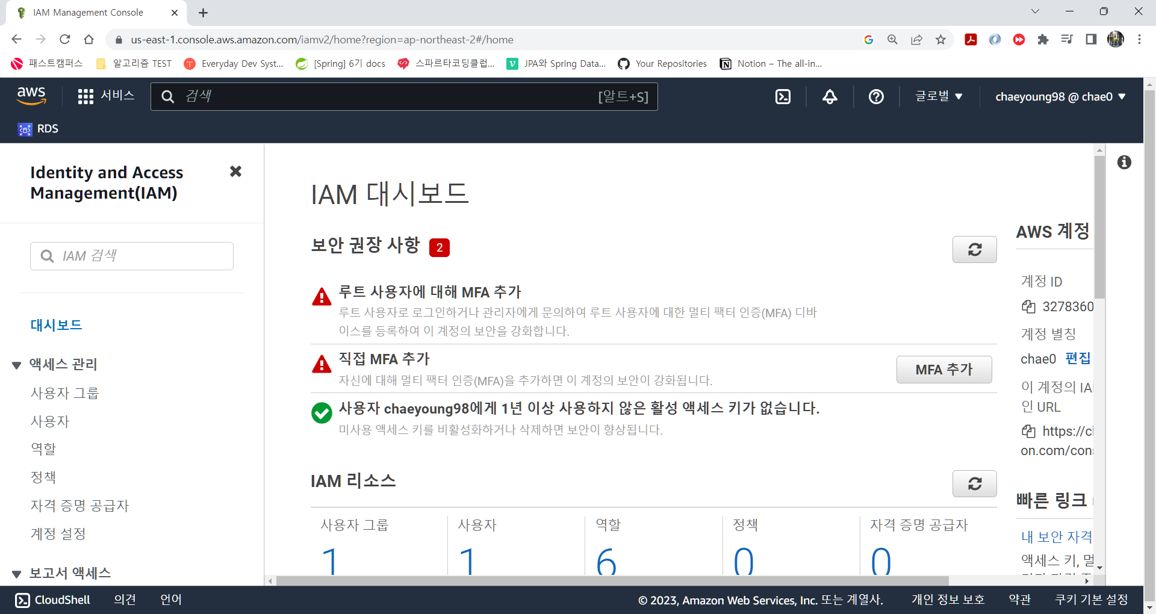Open the Notion bookmark
This screenshot has height=614, width=1156.
click(x=771, y=64)
